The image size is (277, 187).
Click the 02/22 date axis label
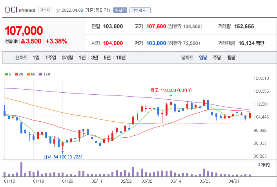tap(126, 181)
